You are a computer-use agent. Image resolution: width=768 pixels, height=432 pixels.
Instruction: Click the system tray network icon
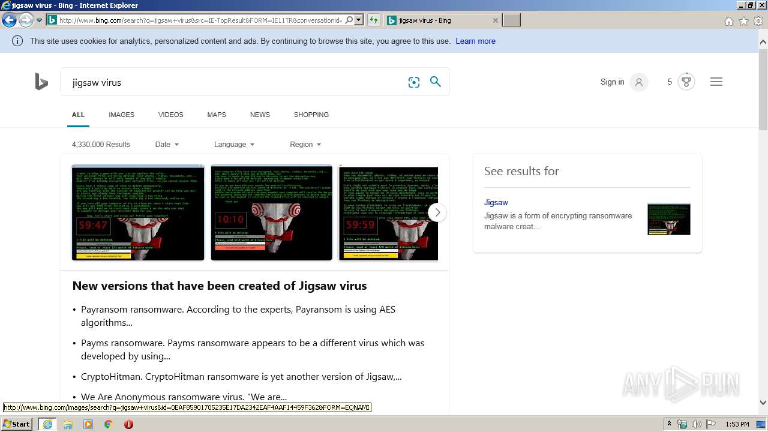682,424
